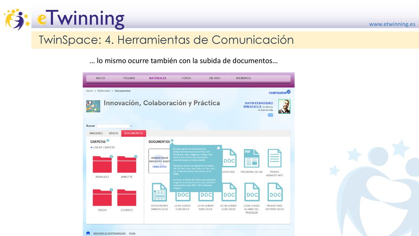This screenshot has width=419, height=236.
Task: Click the ARRASTRAR ARCHIVO AQUÍ drop area
Action: (x=159, y=161)
